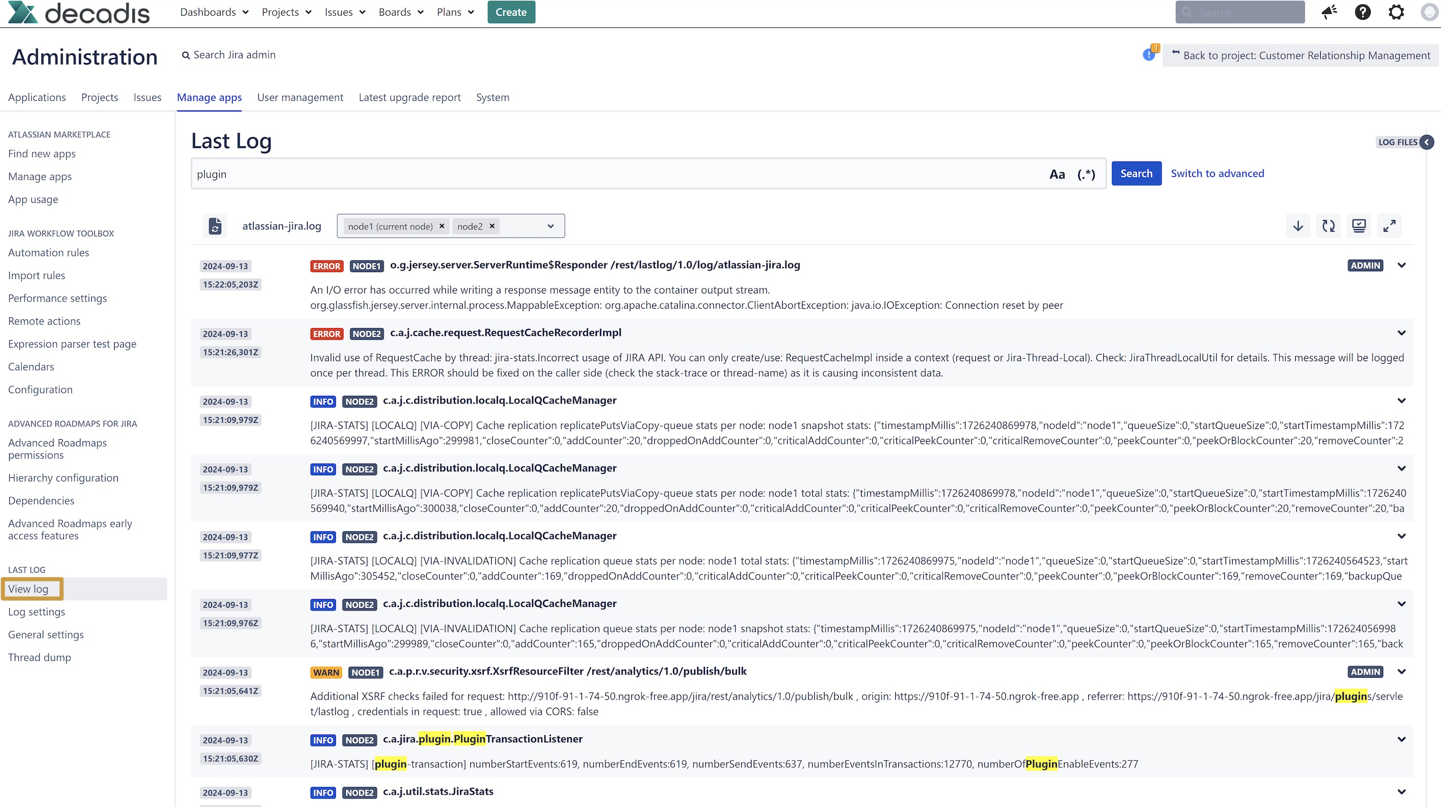Click the atlasian-jira.log file icon
This screenshot has height=807, width=1441.
(x=215, y=226)
